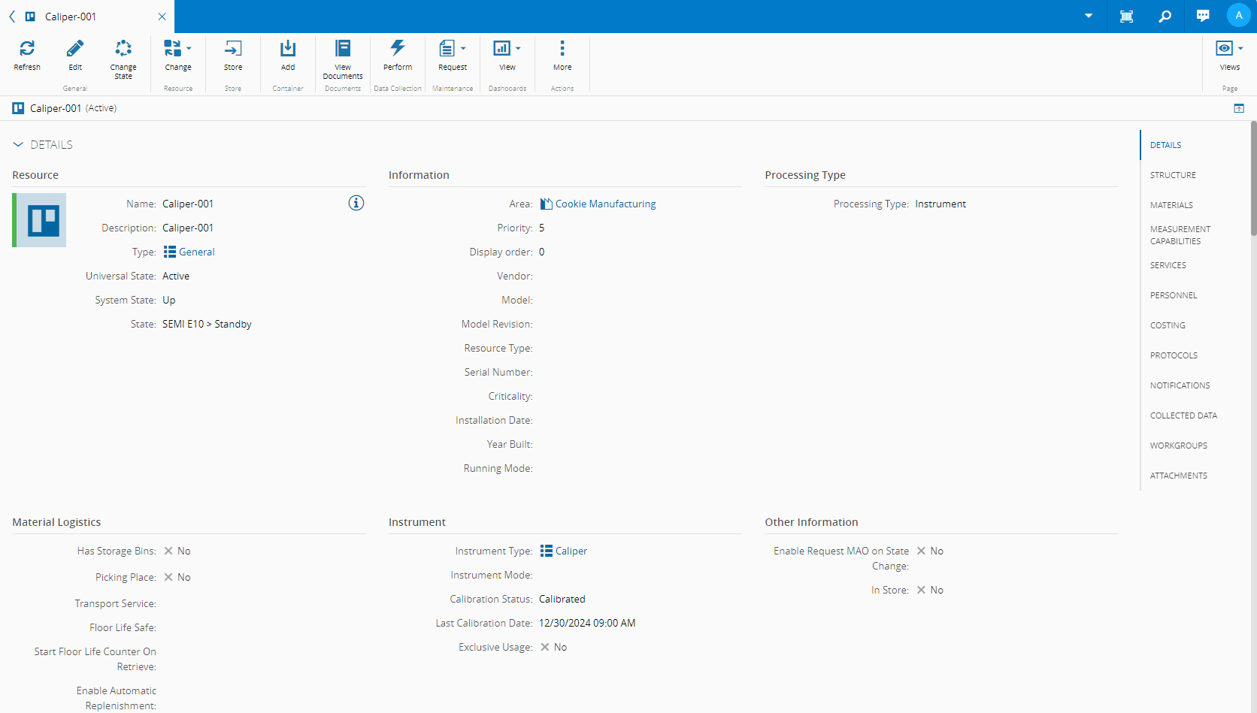Click the resource info circle icon

point(356,204)
